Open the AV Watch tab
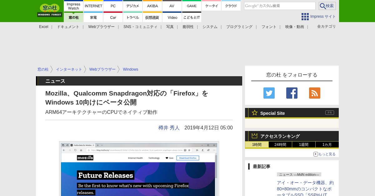 (172, 6)
